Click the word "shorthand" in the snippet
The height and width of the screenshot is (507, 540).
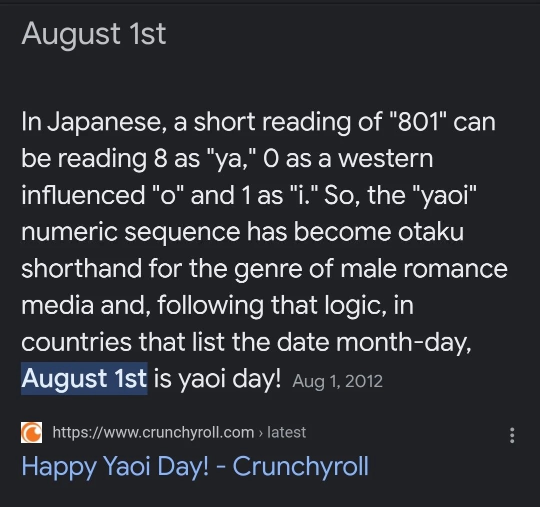pyautogui.click(x=81, y=269)
